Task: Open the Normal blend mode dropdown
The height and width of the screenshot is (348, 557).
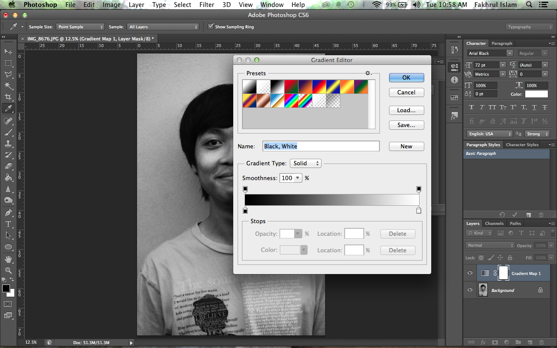Action: tap(490, 245)
